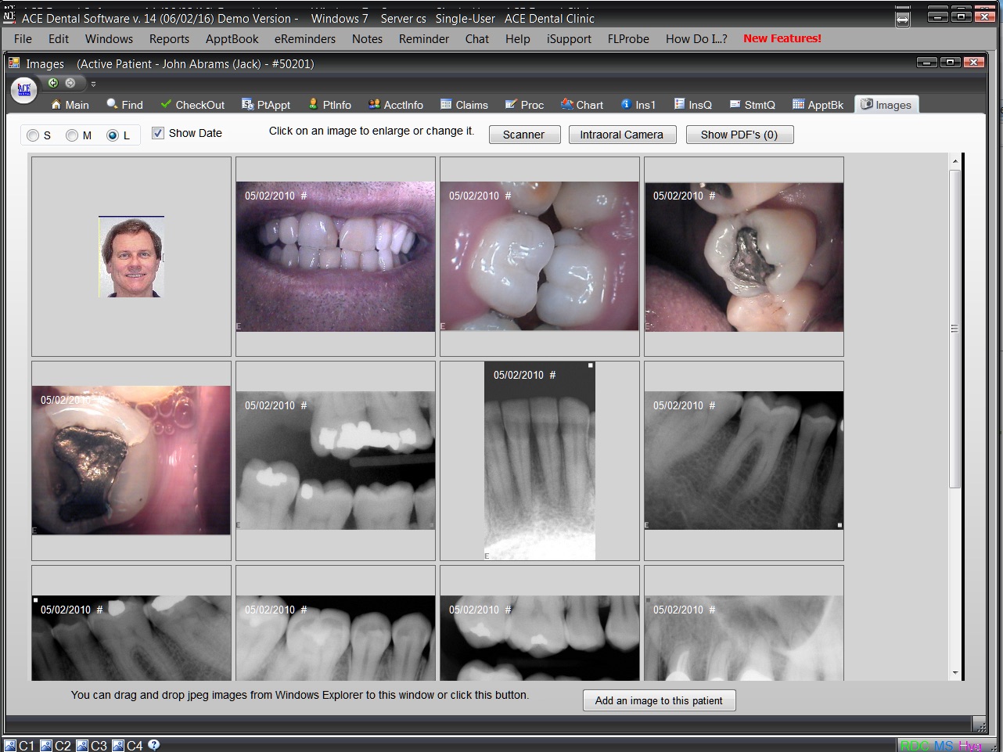The image size is (1003, 752).
Task: Open the How Do I...? menu
Action: [x=696, y=38]
